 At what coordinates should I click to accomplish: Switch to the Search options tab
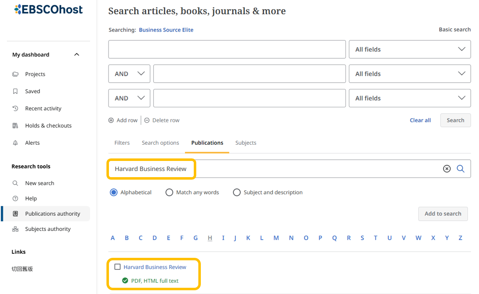(160, 143)
